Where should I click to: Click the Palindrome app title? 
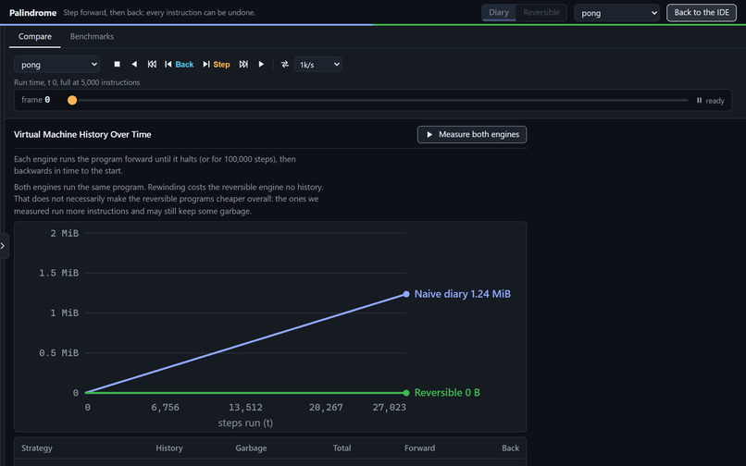click(32, 13)
